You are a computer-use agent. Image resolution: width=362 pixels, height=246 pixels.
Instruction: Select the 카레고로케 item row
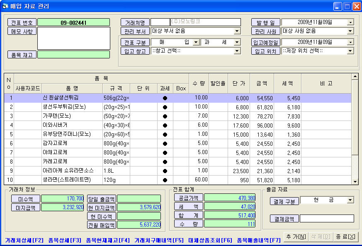[x=177, y=162]
